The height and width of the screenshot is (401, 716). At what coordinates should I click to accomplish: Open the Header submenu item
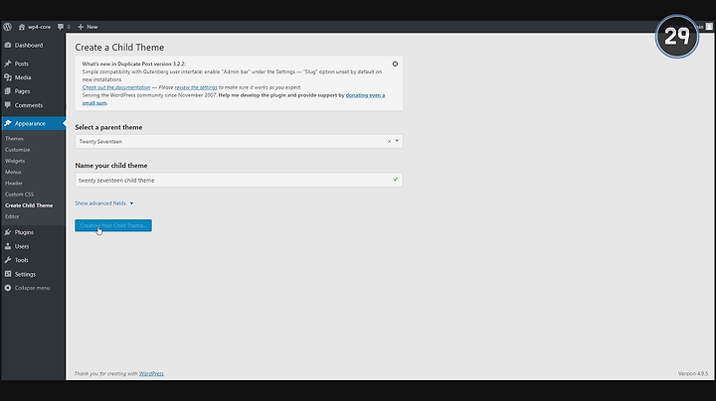click(x=14, y=184)
